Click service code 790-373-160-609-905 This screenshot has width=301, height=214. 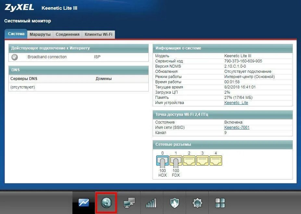pos(243,61)
